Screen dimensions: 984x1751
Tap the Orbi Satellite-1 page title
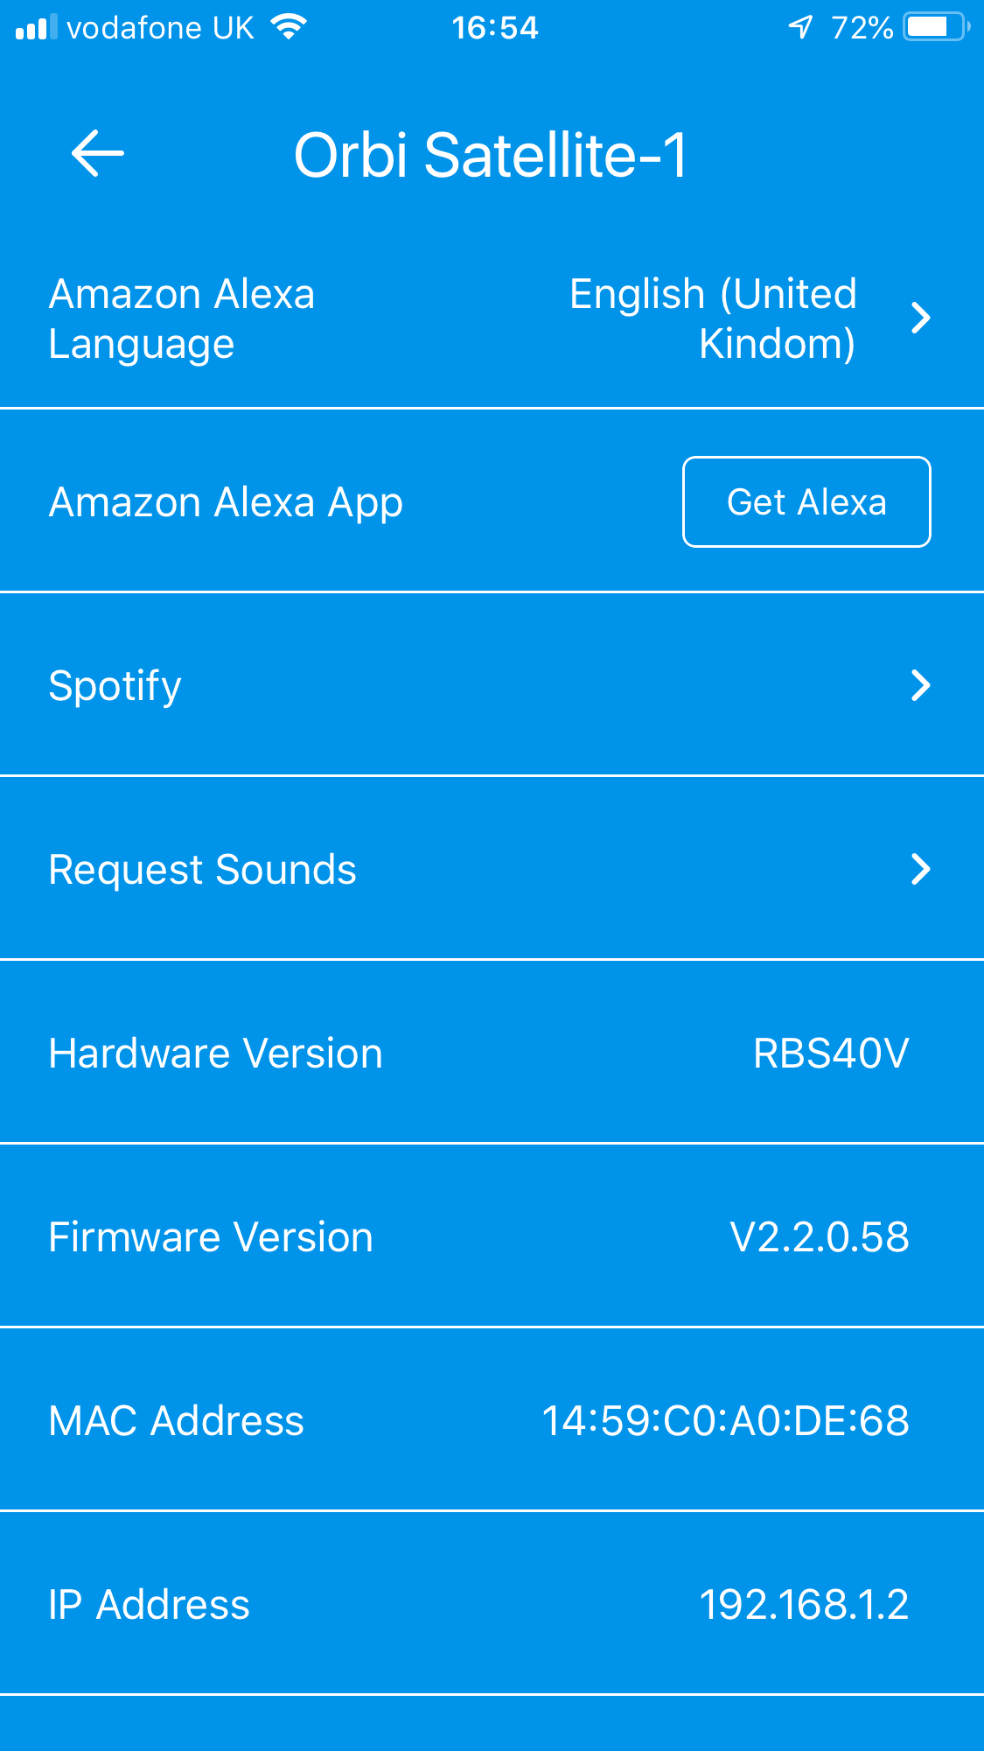point(491,155)
